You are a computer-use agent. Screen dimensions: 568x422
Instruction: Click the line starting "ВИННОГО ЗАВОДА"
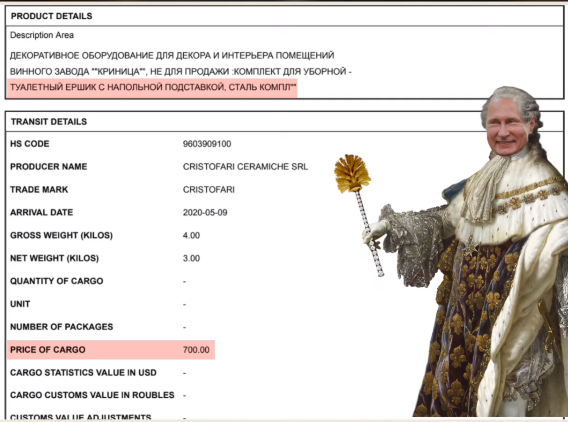[x=181, y=72]
